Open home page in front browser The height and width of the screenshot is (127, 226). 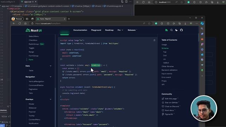(25, 24)
